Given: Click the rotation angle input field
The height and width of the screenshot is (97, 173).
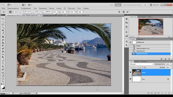Looking at the screenshot, I should point(63,12).
